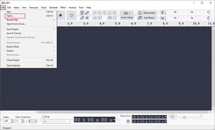Choose Quit Audacity menu entry
Screen dimensions: 215x130
pos(29,65)
